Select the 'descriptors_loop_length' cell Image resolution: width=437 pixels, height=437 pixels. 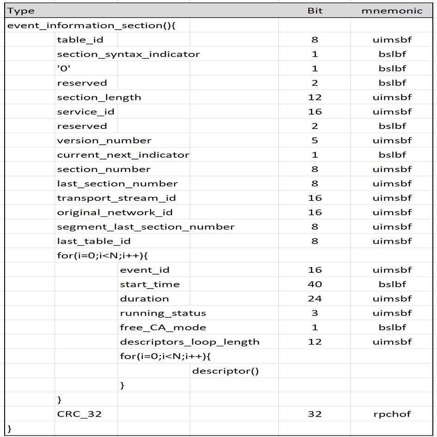pos(190,342)
